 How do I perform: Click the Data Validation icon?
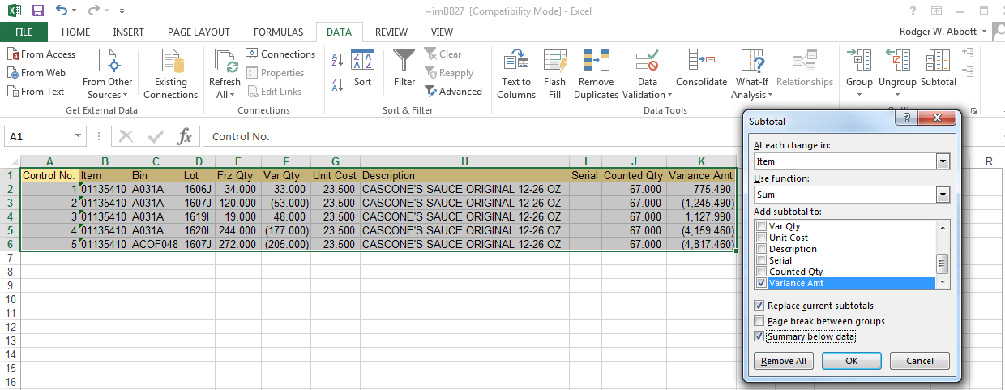(x=647, y=62)
